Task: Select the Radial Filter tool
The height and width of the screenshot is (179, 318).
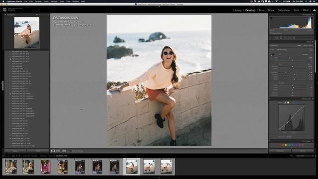Action: click(x=290, y=38)
